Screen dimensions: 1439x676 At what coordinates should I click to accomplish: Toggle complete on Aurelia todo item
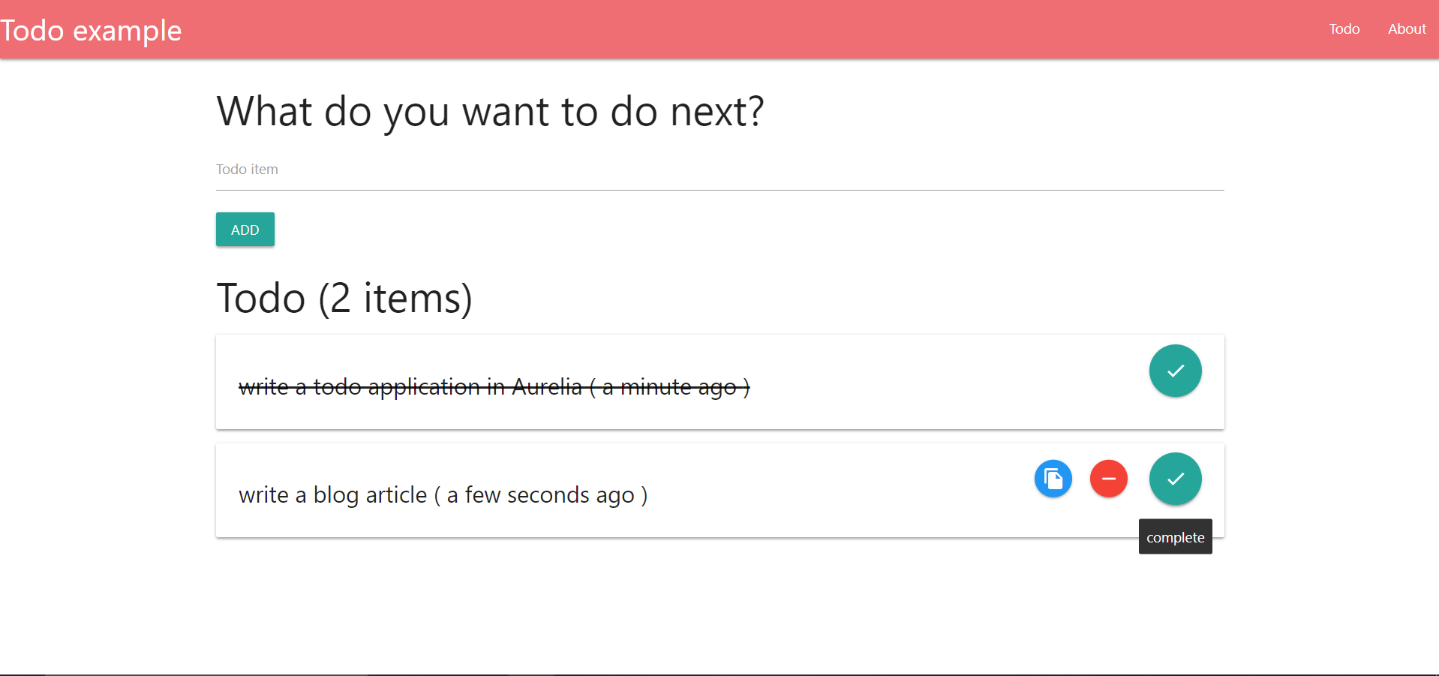pos(1175,371)
